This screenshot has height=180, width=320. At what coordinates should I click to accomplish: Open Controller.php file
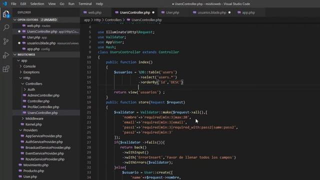click(x=38, y=101)
